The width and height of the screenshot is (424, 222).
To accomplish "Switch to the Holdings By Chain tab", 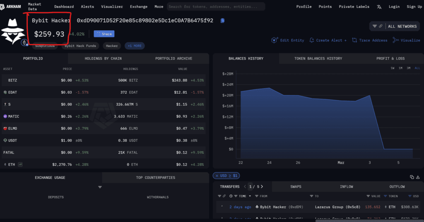I will point(103,58).
